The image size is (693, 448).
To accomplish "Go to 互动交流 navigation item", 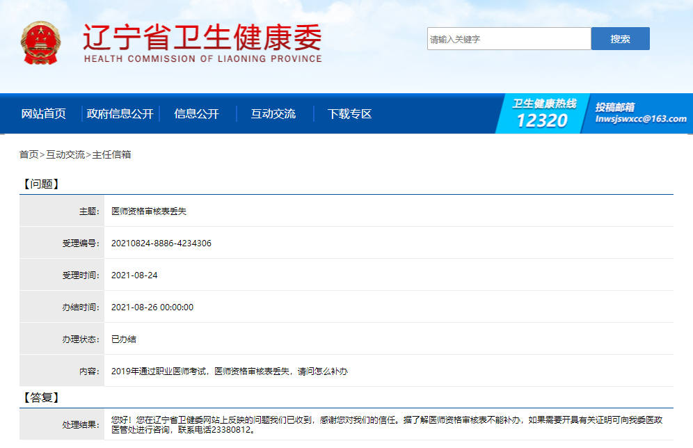I will pos(273,114).
